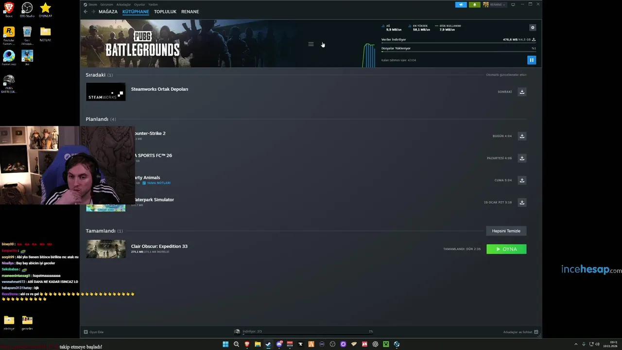Open the Oyunlar menu

(x=139, y=4)
